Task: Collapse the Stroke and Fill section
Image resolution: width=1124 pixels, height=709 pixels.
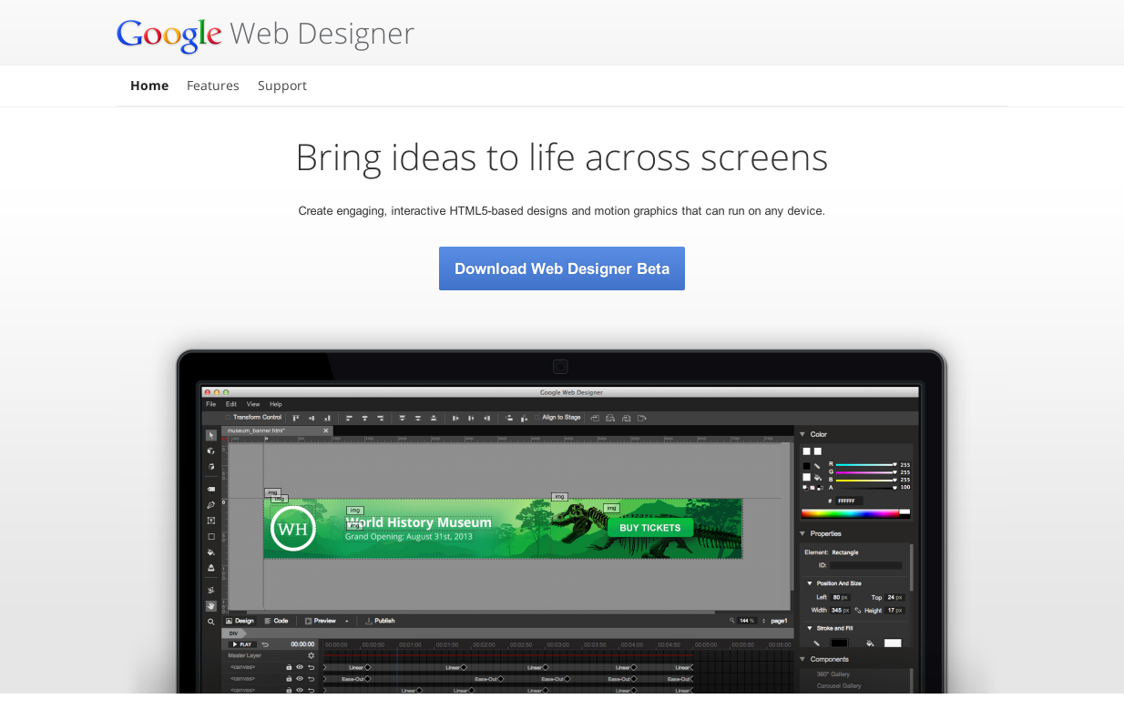Action: (x=810, y=628)
